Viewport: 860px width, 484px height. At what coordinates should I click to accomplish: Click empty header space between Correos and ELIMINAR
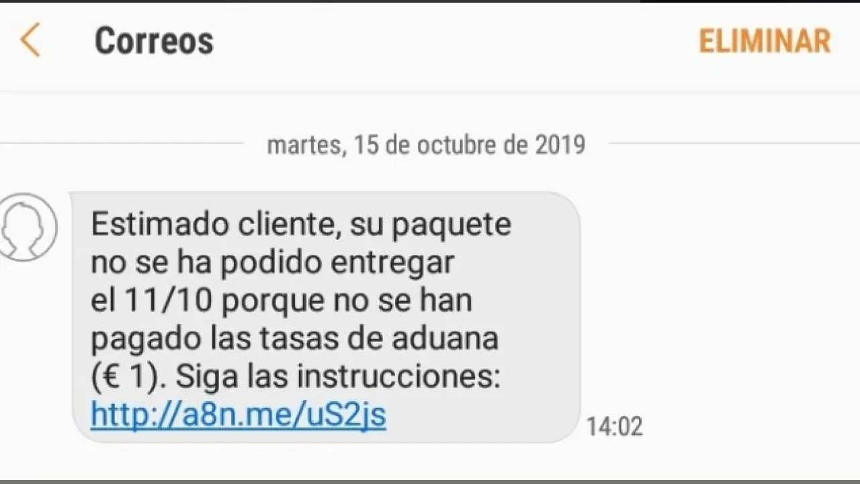(x=456, y=41)
